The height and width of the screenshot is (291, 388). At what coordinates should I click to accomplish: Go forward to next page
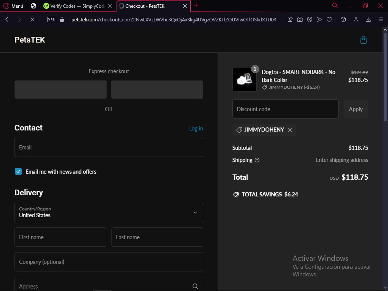click(19, 19)
